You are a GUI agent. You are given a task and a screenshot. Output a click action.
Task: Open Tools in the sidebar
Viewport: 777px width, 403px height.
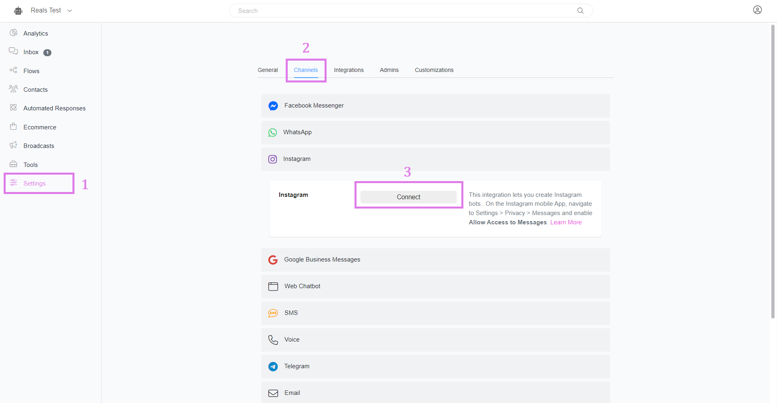[30, 165]
